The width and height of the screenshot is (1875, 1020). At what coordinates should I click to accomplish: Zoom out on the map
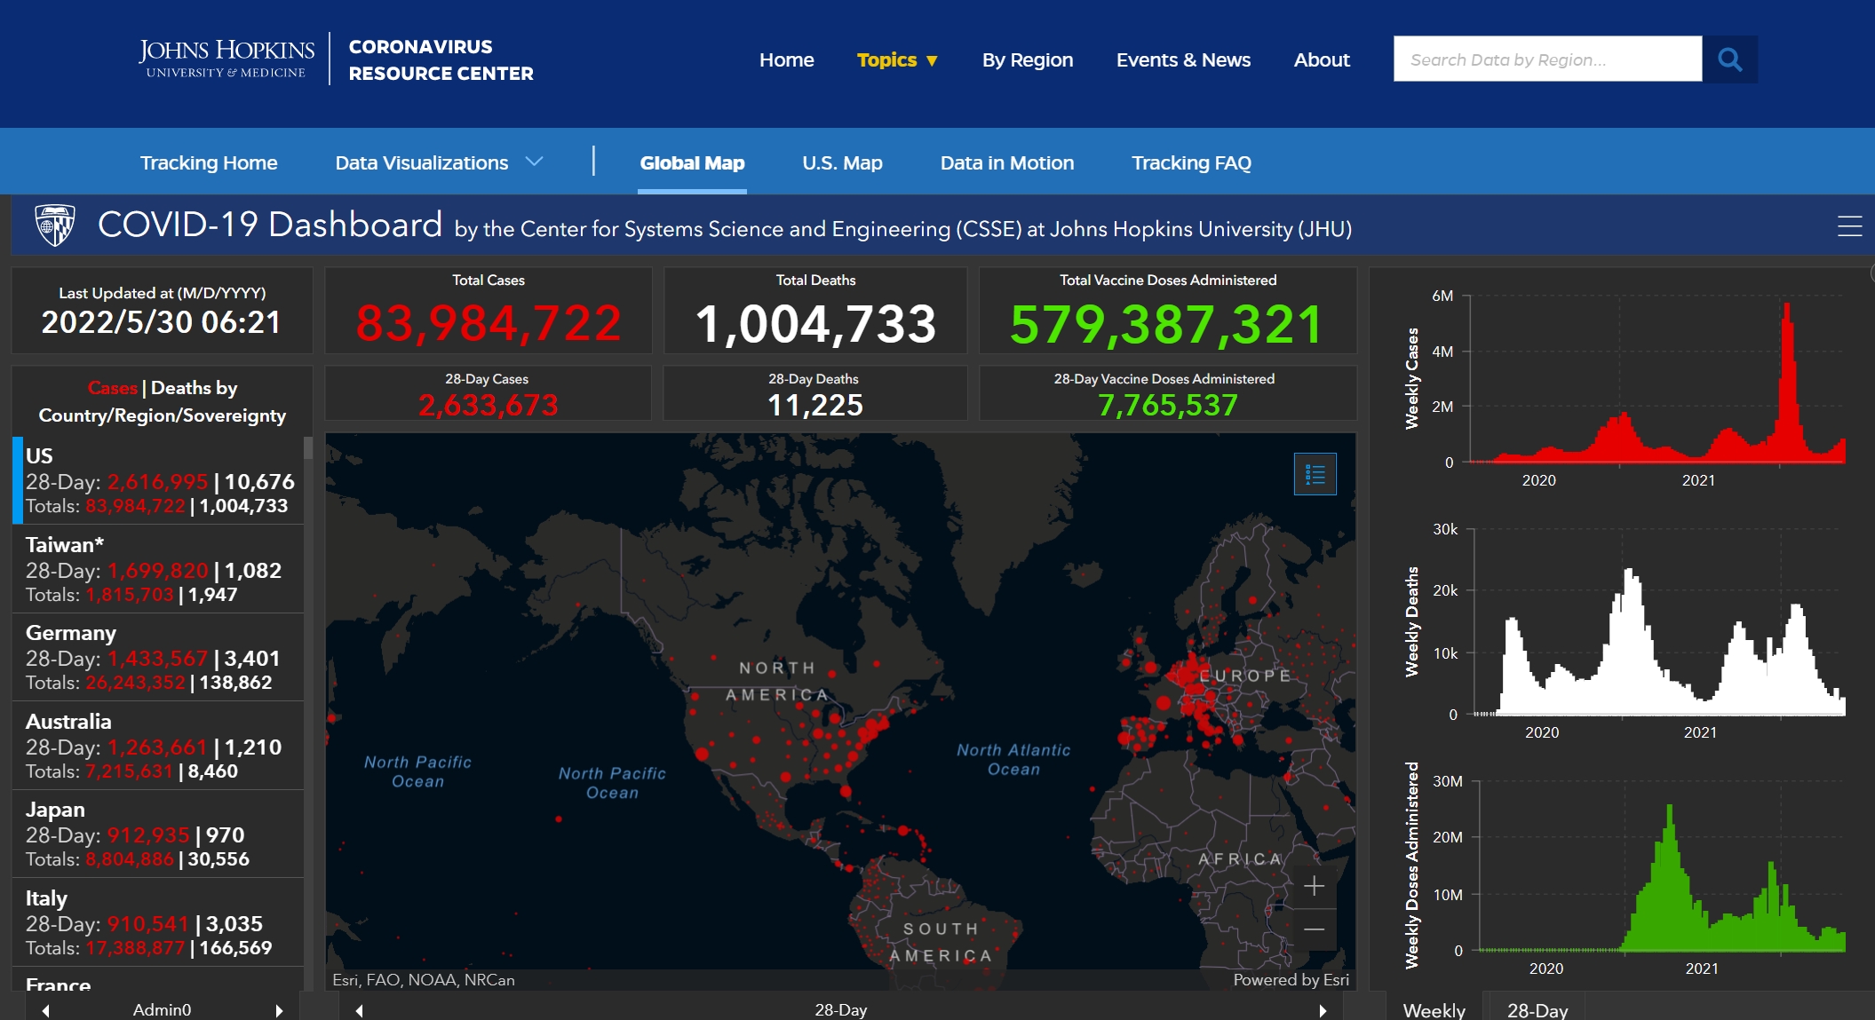tap(1315, 929)
